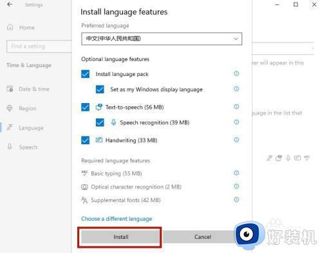Image resolution: width=322 pixels, height=253 pixels.
Task: Close the Settings window
Action: pyautogui.click(x=314, y=5)
